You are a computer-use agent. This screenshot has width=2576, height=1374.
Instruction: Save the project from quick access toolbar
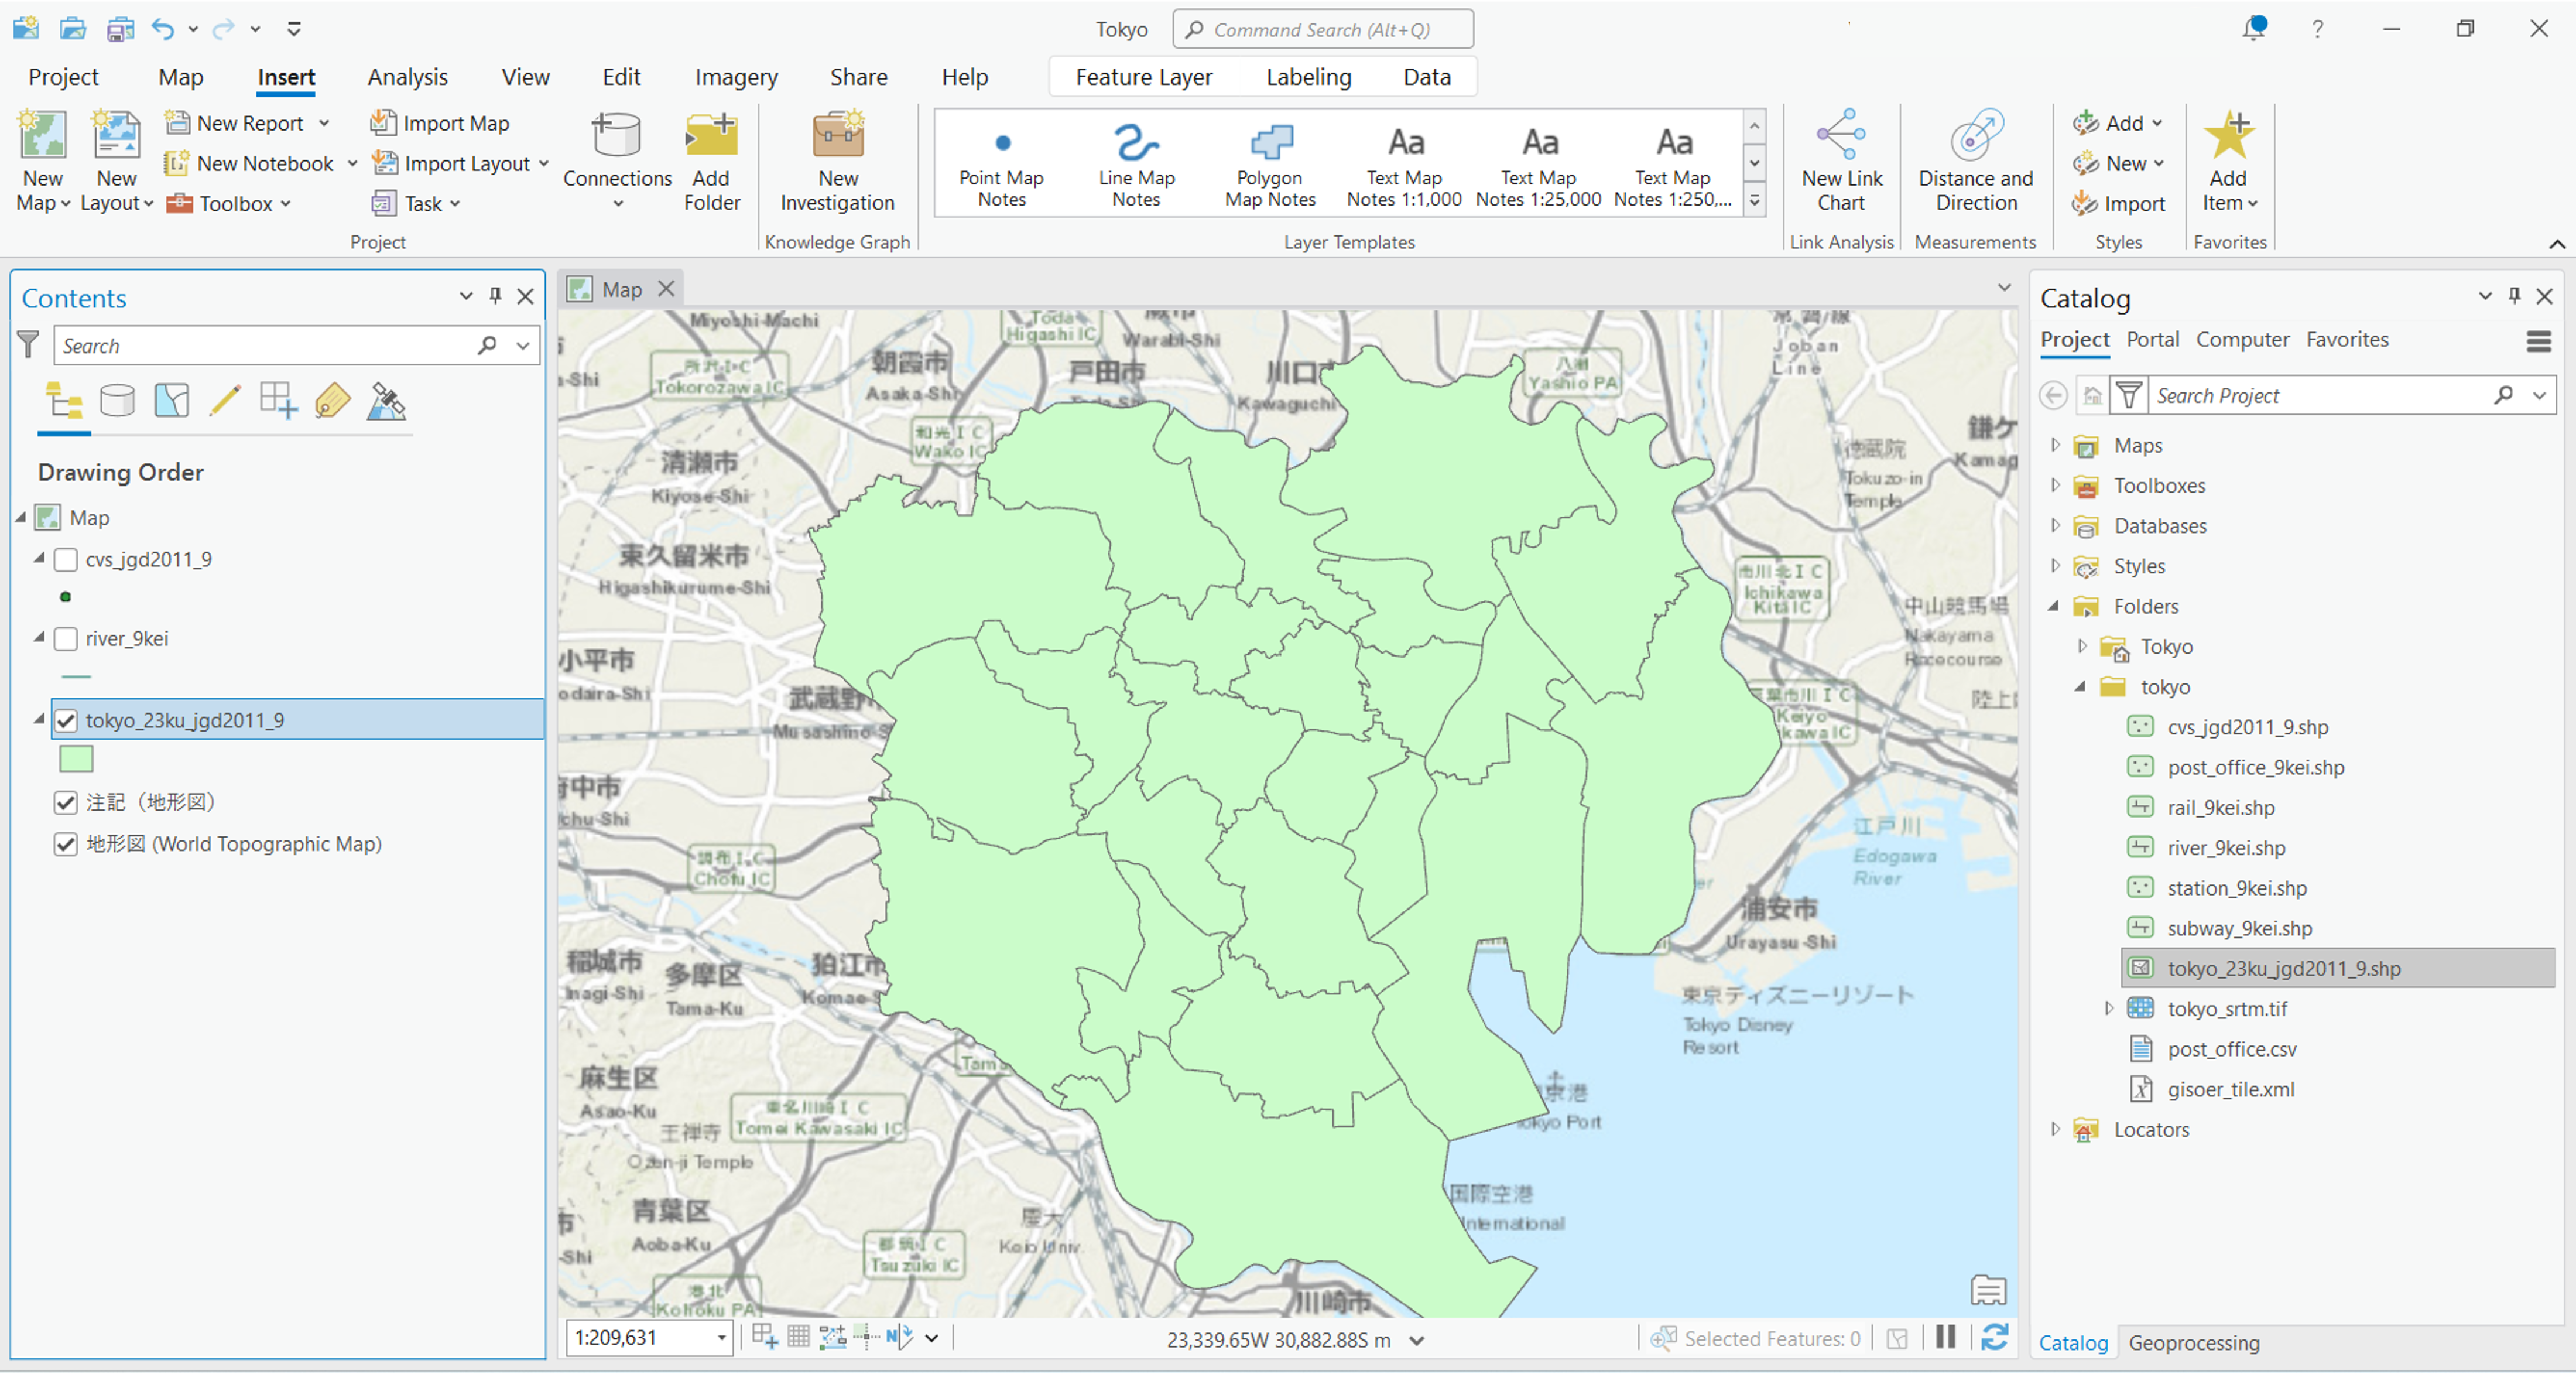(121, 29)
